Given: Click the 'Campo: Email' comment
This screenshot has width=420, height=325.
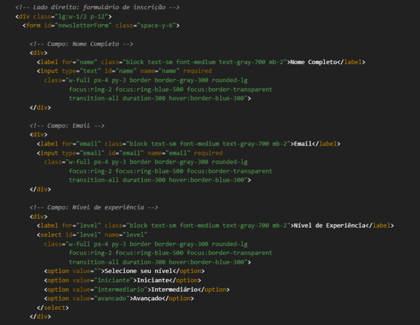Looking at the screenshot, I should (67, 126).
